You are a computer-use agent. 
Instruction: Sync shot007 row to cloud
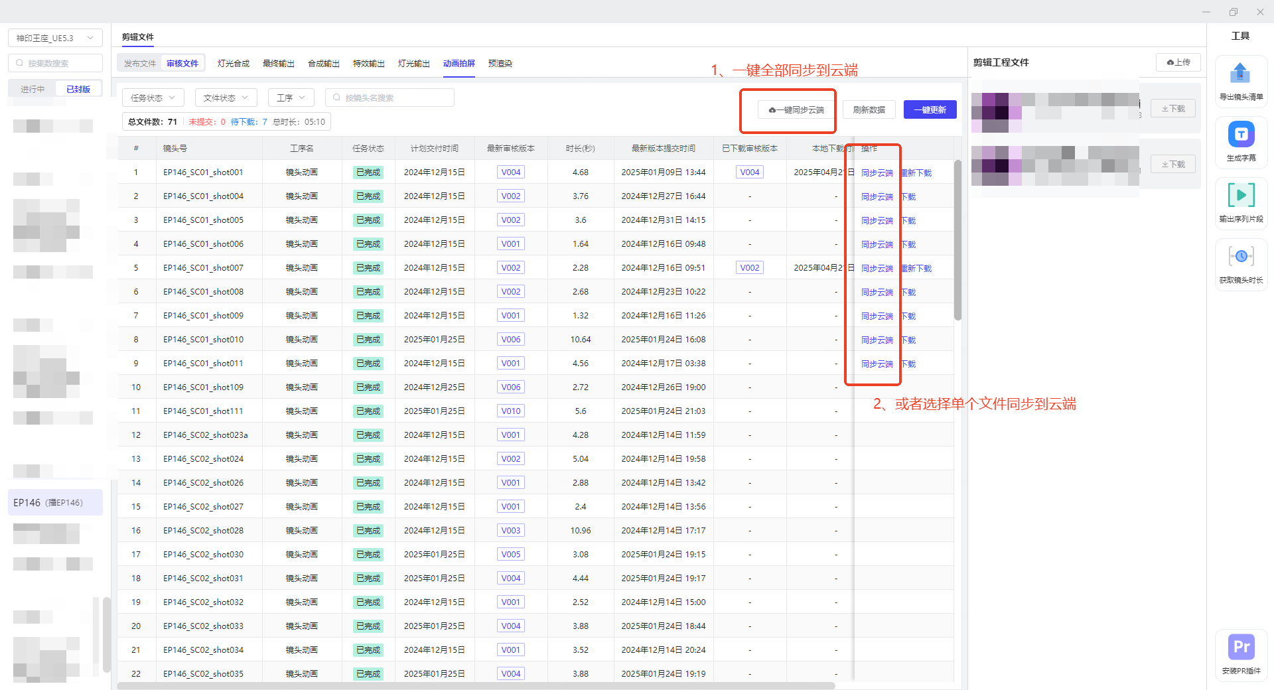point(877,268)
